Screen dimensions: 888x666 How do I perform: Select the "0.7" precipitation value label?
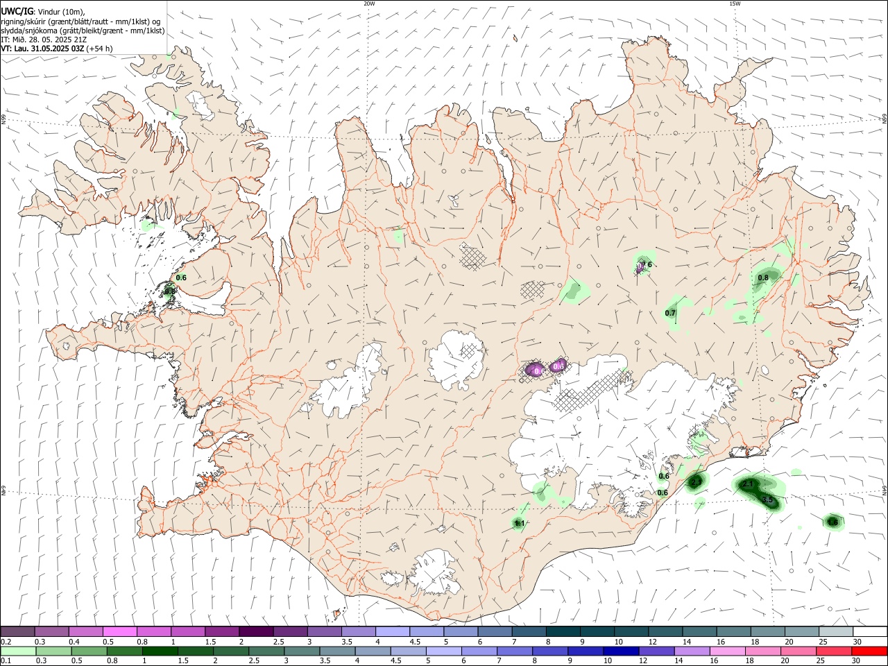[x=670, y=314]
